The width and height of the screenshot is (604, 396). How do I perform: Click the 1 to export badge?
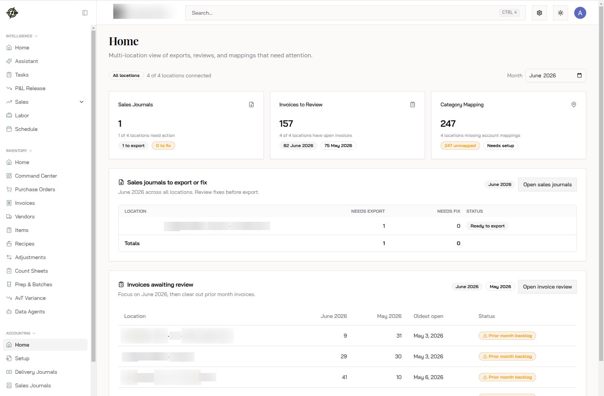coord(133,146)
